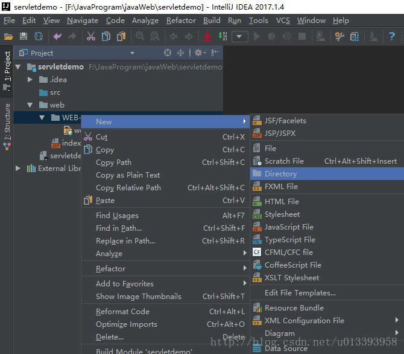Screen dimensions: 404x354
Task: Open the Analyze submenu arrow
Action: [245, 253]
